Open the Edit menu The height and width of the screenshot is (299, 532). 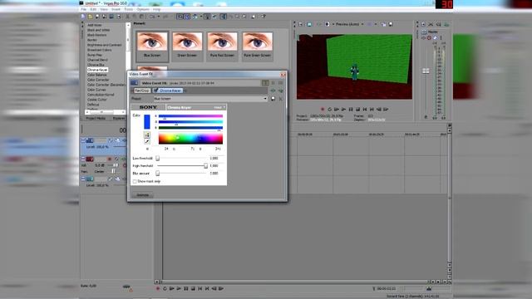pos(93,9)
